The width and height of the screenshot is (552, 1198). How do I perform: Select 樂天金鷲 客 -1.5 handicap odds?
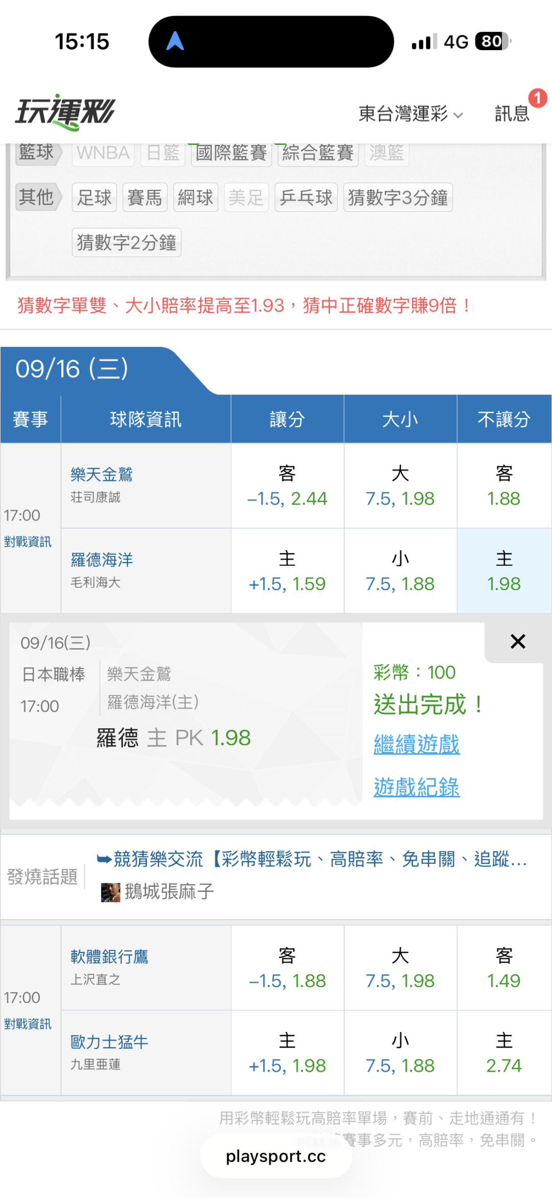(287, 486)
